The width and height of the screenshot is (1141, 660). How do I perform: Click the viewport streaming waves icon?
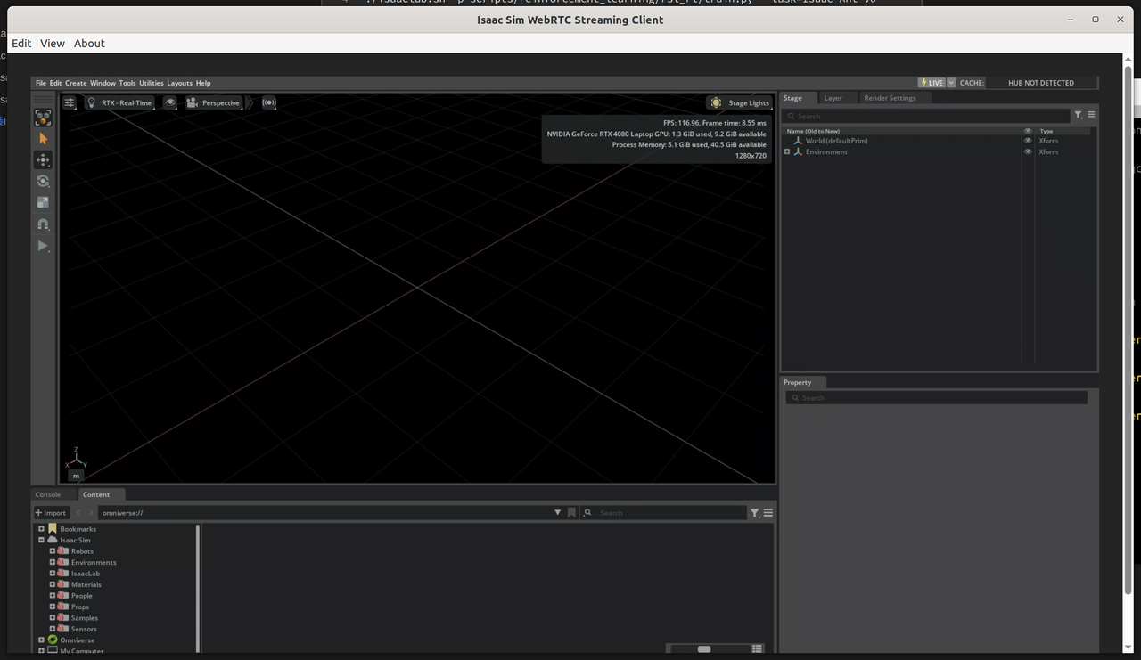point(269,102)
